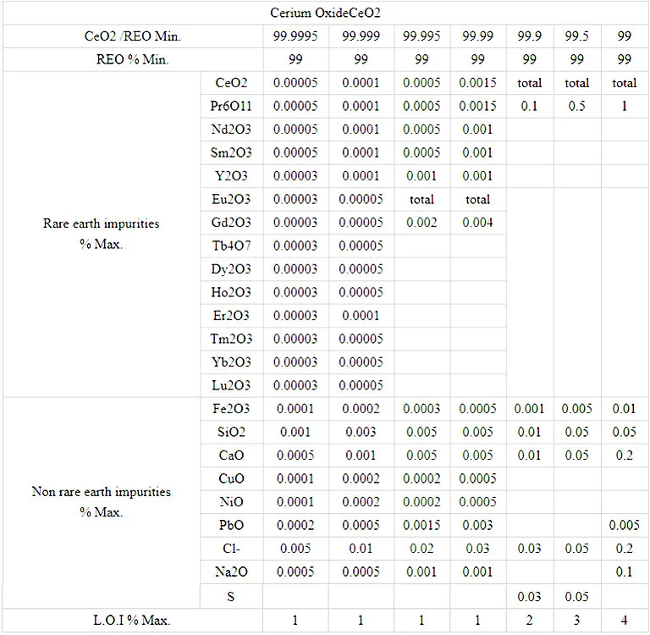Click the S value 0.03
This screenshot has height=635, width=650.
(529, 597)
